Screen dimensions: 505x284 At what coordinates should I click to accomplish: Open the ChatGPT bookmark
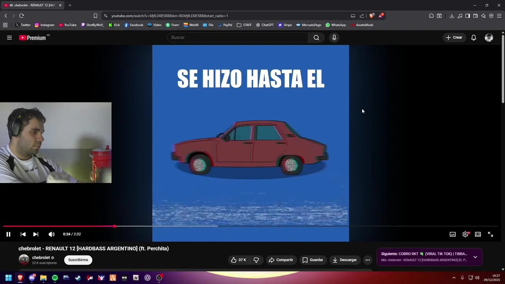pyautogui.click(x=264, y=25)
